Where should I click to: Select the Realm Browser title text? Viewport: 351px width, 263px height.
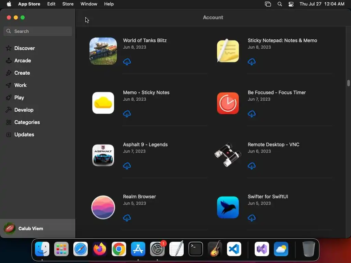139,197
